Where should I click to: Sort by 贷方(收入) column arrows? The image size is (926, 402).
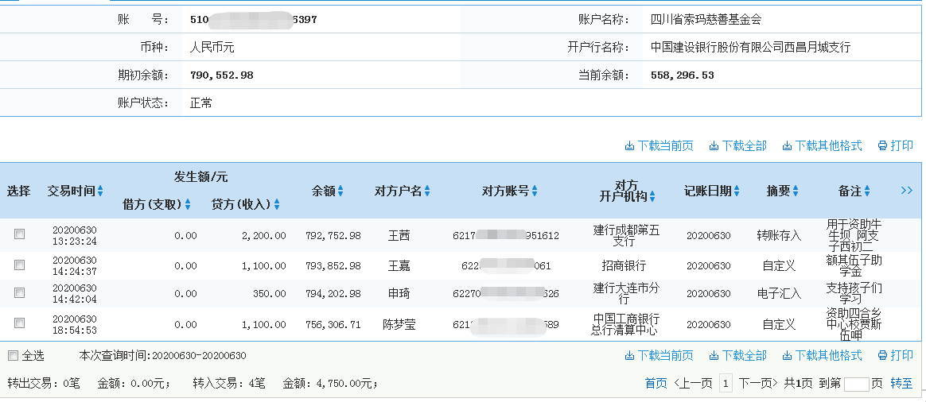click(x=277, y=205)
